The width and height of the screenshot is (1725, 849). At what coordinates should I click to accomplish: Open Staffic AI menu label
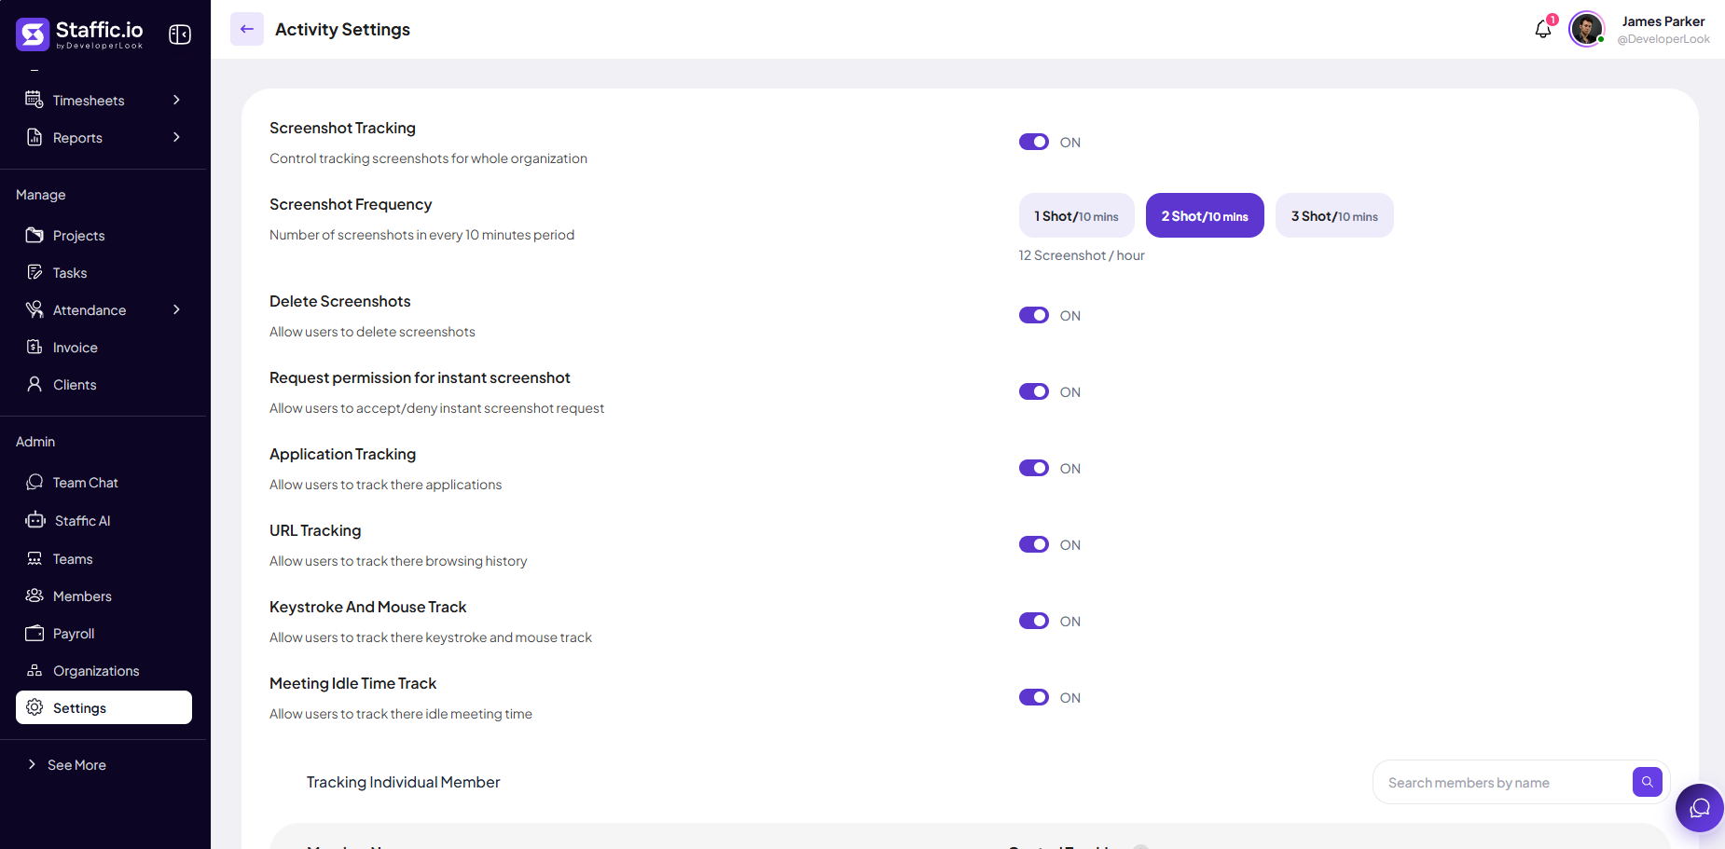click(82, 520)
